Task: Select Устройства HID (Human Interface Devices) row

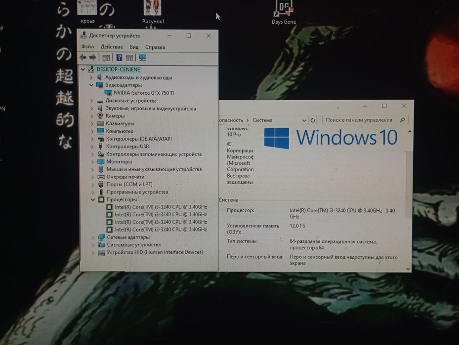Action: 155,252
